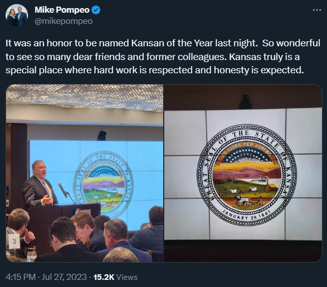This screenshot has width=327, height=287.
Task: Click the blue verified checkmark badge
Action: 96,10
